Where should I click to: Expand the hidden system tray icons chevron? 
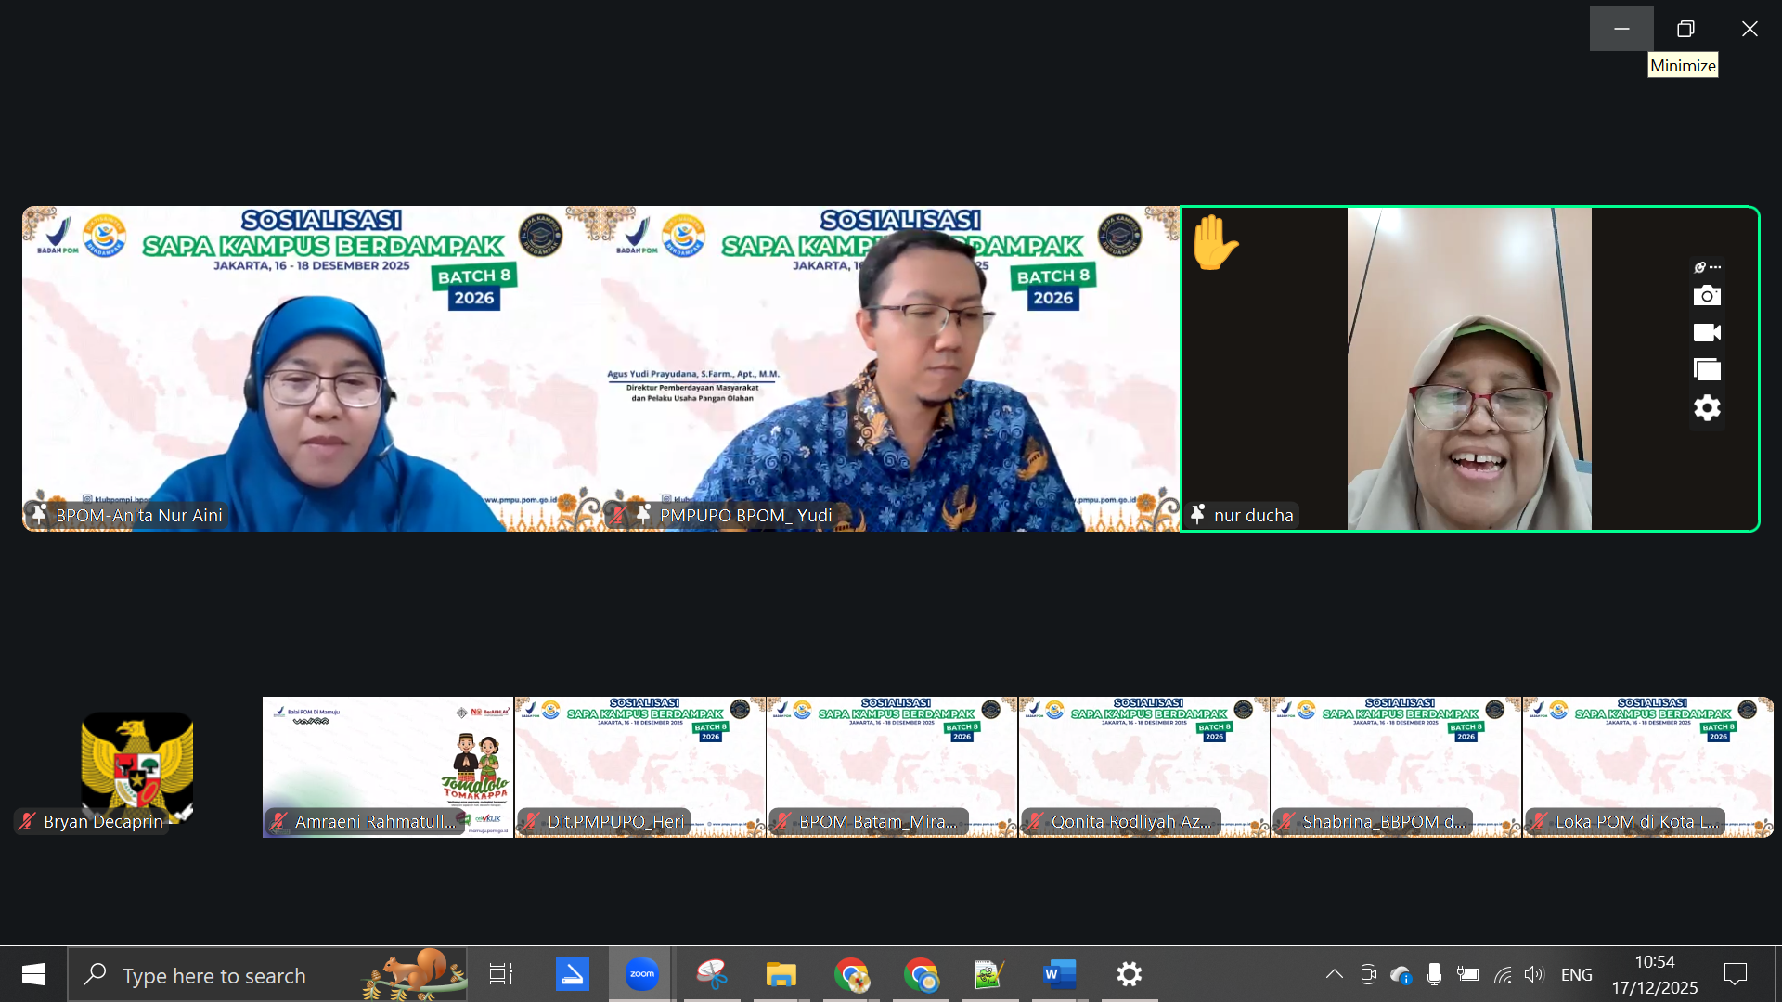(x=1334, y=974)
